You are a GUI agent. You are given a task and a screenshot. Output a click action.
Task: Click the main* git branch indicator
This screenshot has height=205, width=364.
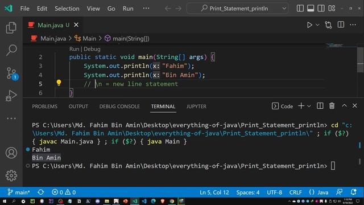[x=19, y=192]
